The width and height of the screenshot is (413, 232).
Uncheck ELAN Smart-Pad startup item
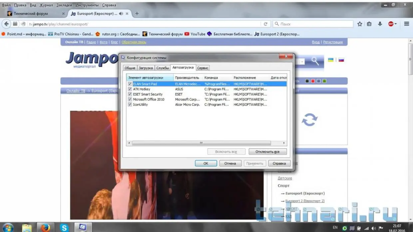pyautogui.click(x=130, y=84)
